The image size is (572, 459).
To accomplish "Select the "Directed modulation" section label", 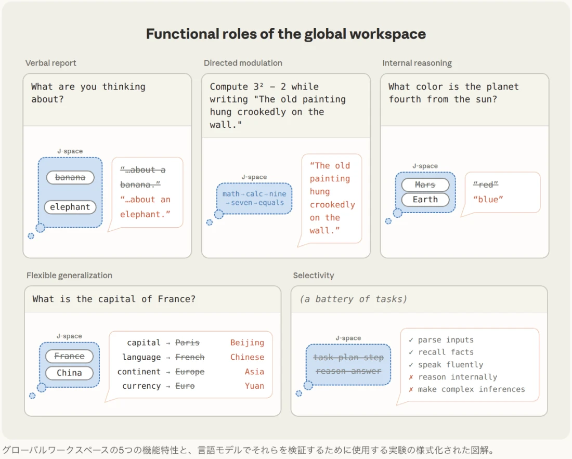I will coord(243,63).
